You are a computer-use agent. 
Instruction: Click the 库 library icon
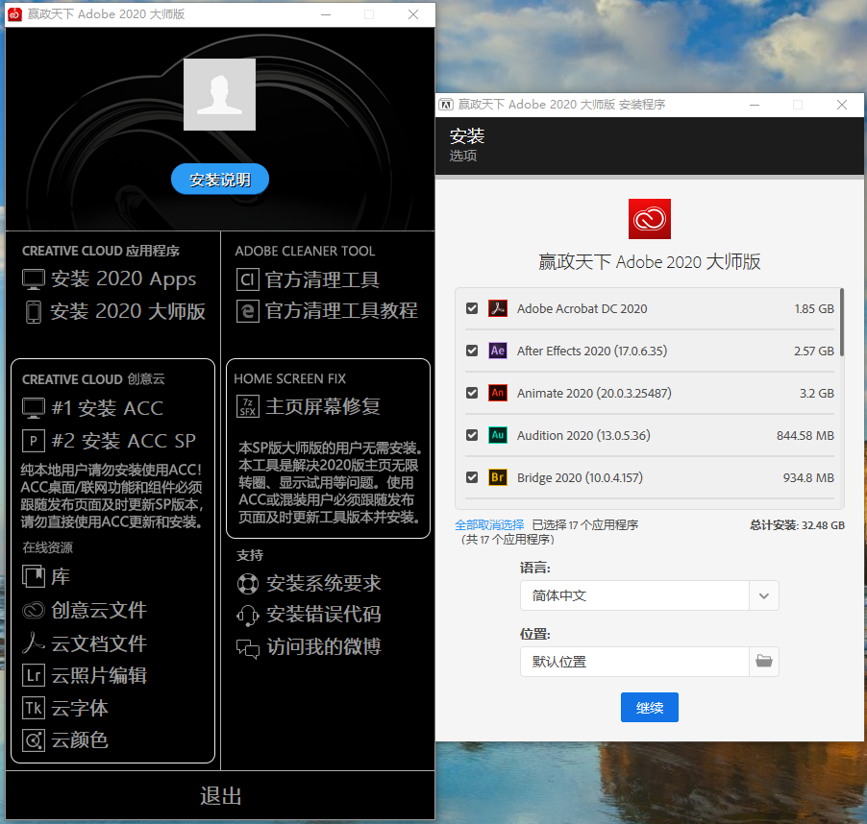click(x=34, y=576)
